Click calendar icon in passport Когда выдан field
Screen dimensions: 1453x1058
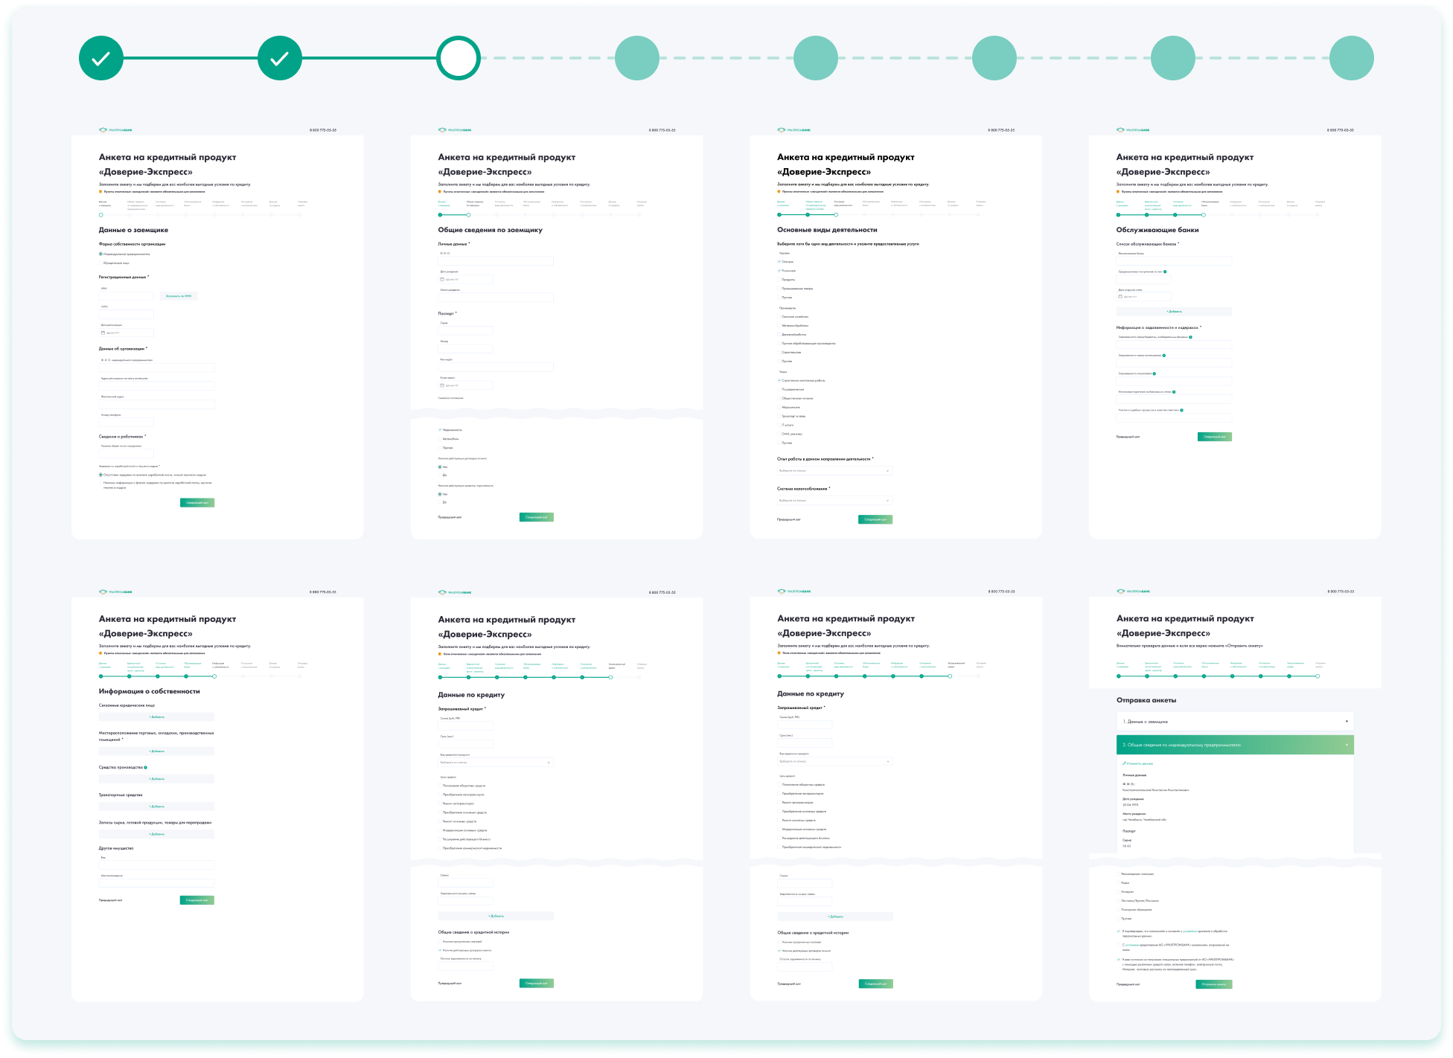442,385
